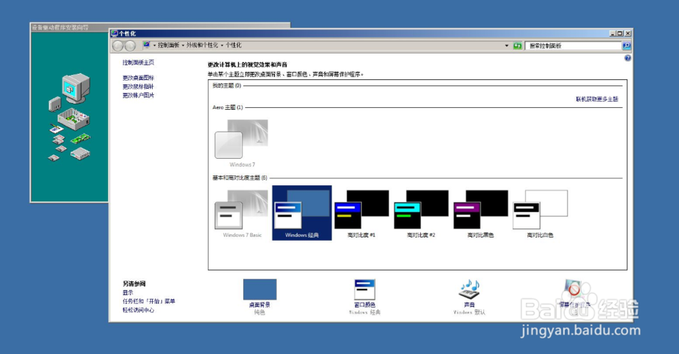Image resolution: width=679 pixels, height=354 pixels.
Task: Open 联机获取更多主题 link
Action: click(597, 99)
